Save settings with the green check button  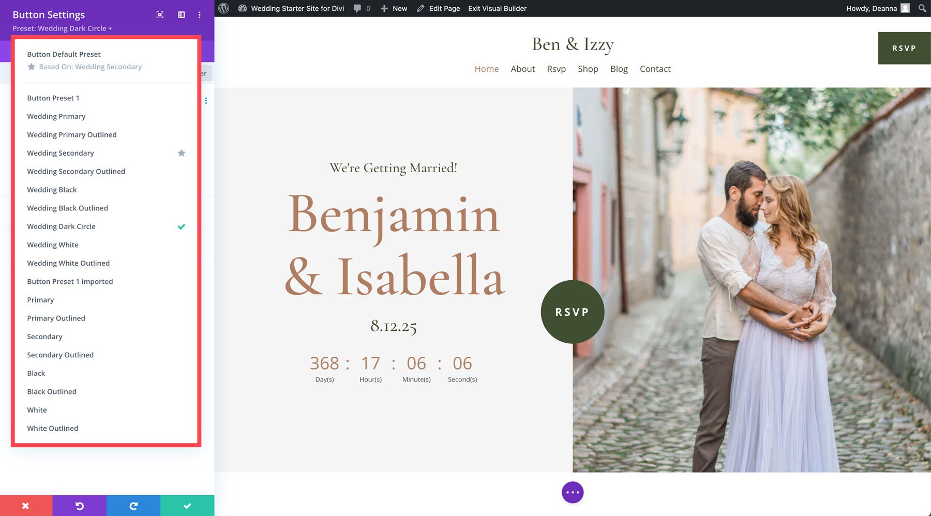point(187,506)
